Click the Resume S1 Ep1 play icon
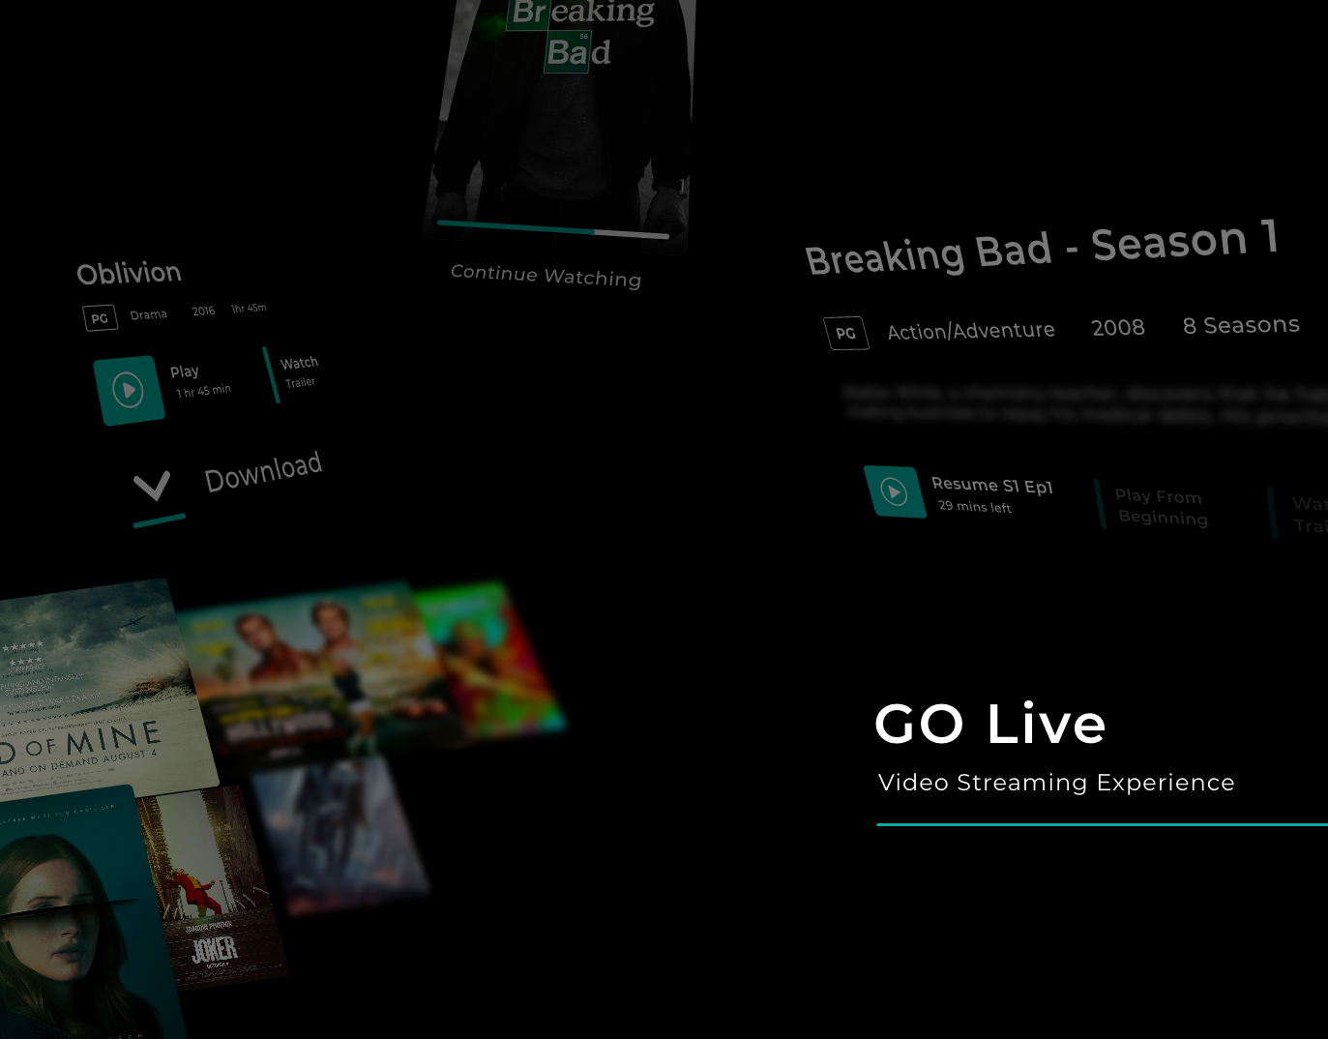This screenshot has height=1039, width=1328. tap(895, 491)
